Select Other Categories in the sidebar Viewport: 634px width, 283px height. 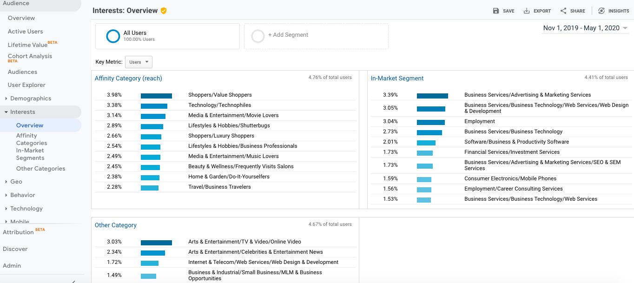pos(40,168)
